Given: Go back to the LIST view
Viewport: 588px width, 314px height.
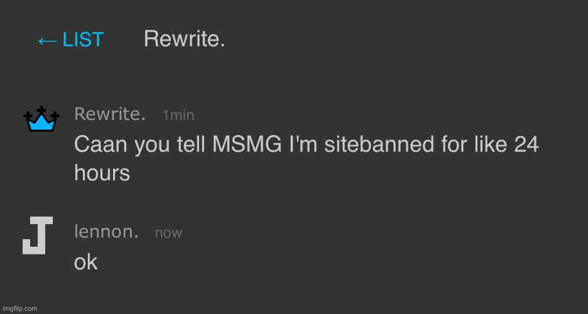Looking at the screenshot, I should tap(82, 40).
